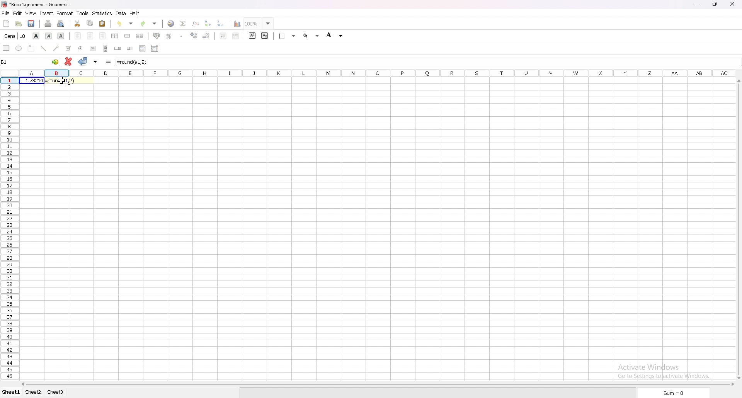Screen dimensions: 742x398
Task: Accept the formula with the green checkmark
Action: pos(83,62)
